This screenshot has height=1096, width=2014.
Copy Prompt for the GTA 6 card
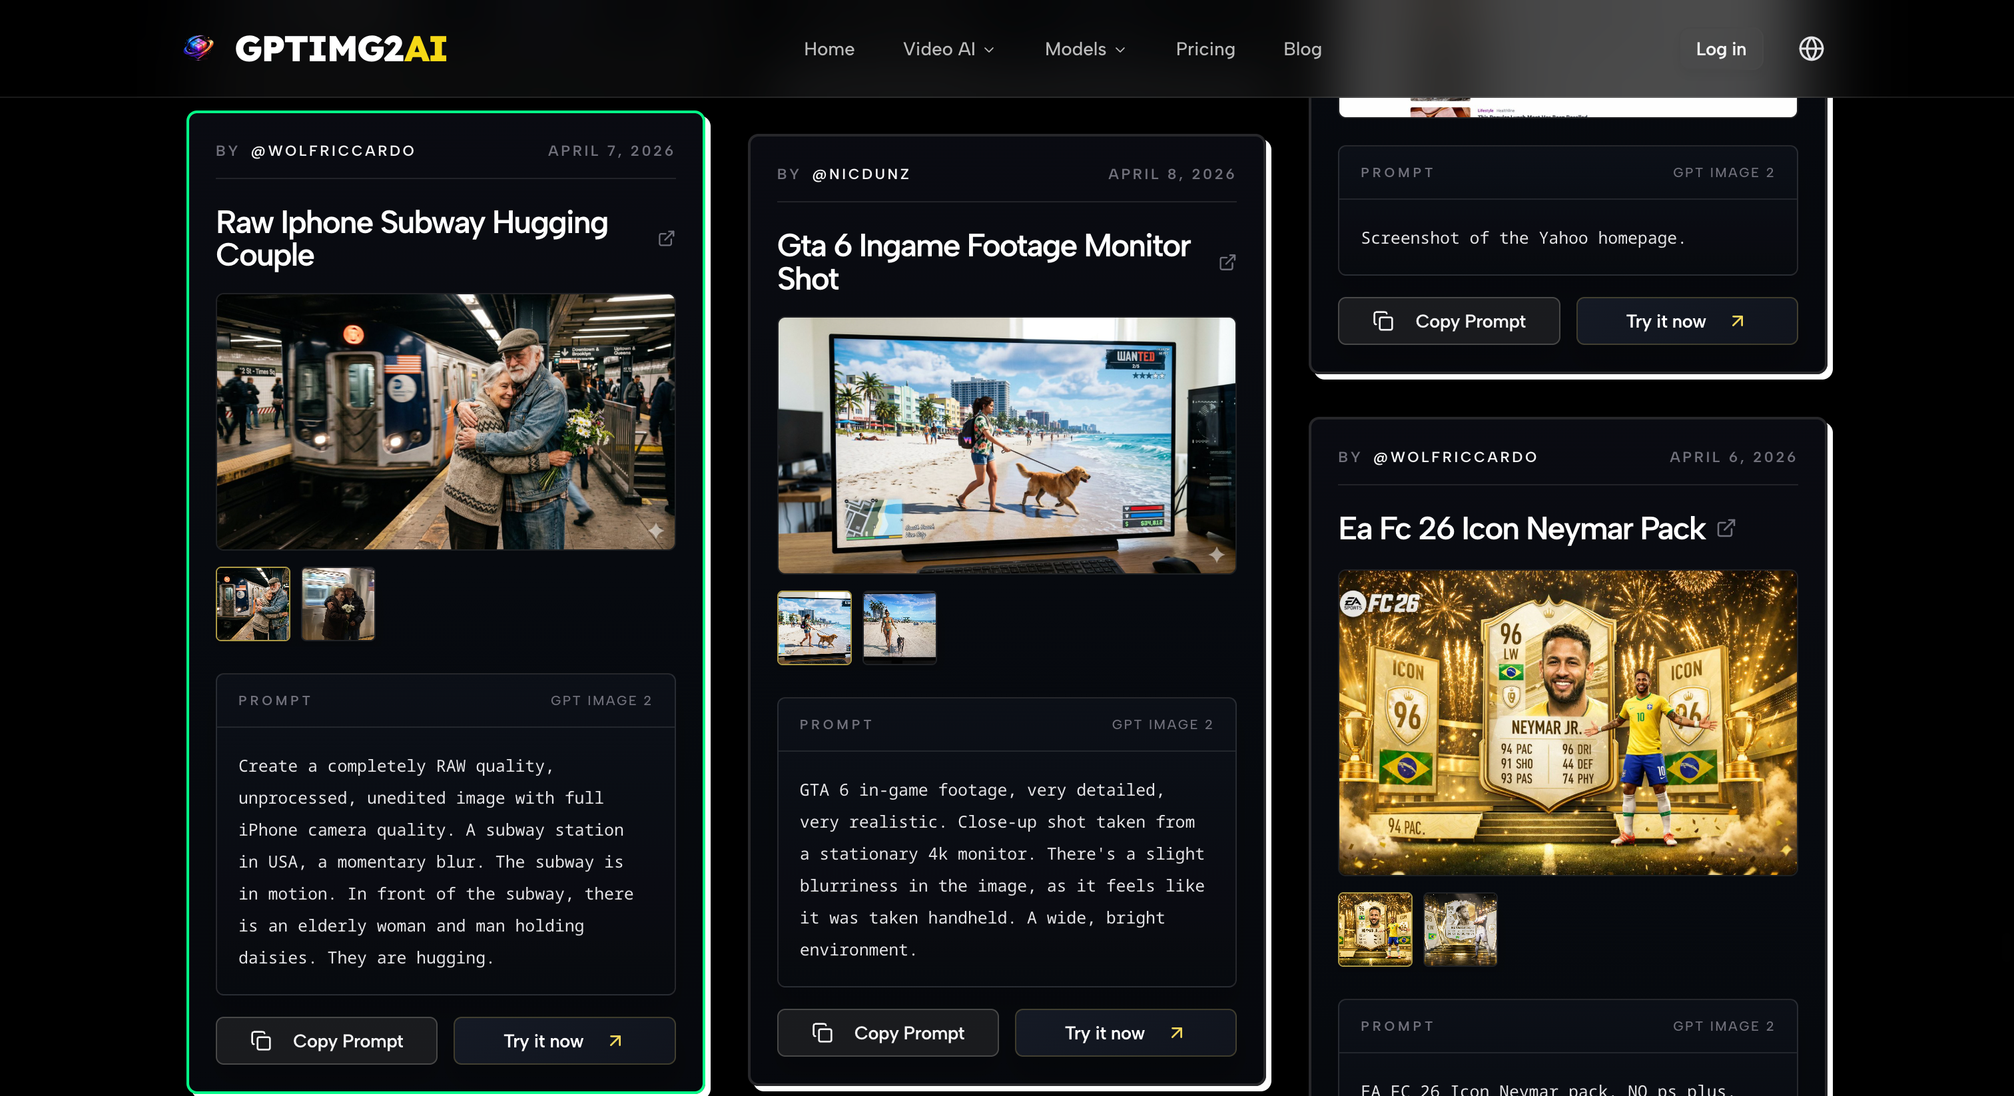[x=887, y=1033]
